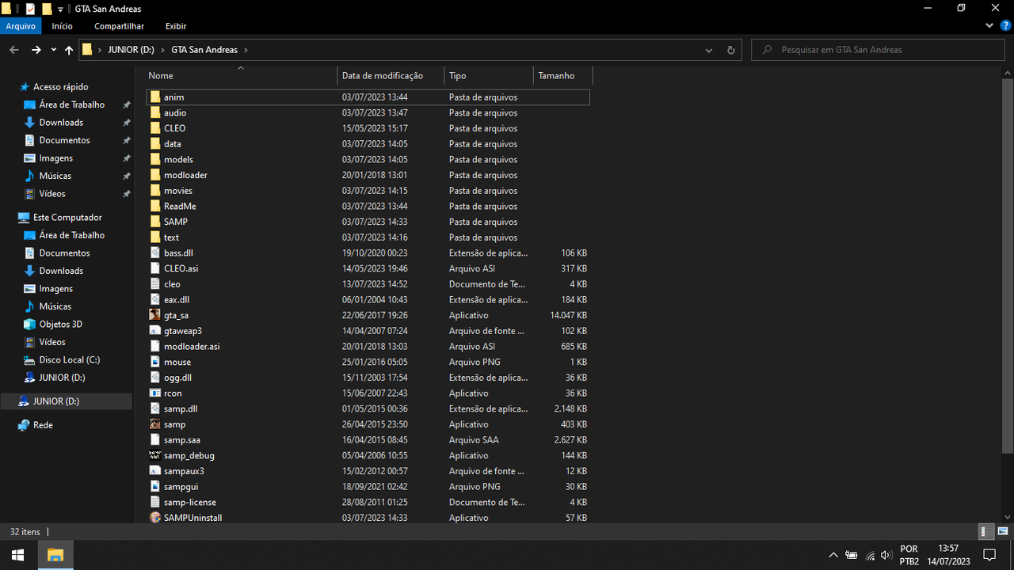Screen dimensions: 1014x570
Task: Switch to the Exibir tab
Action: pos(176,26)
